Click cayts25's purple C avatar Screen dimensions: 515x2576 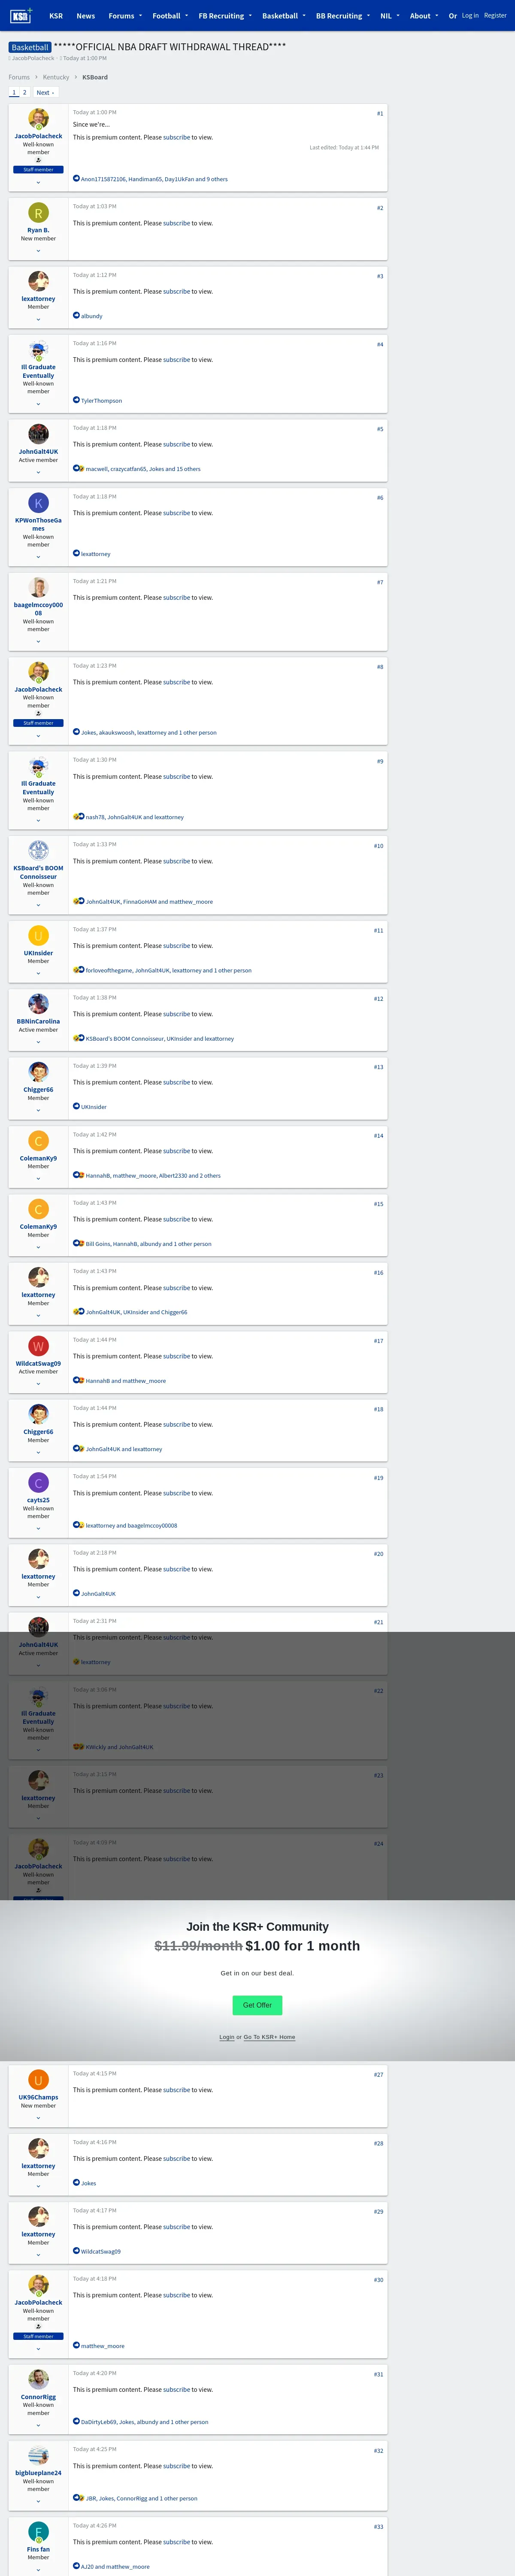click(x=38, y=1483)
